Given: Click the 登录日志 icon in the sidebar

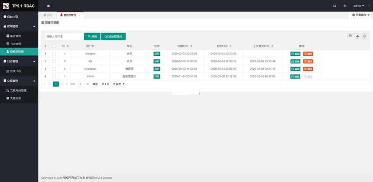Looking at the screenshot, I should coord(7,71).
